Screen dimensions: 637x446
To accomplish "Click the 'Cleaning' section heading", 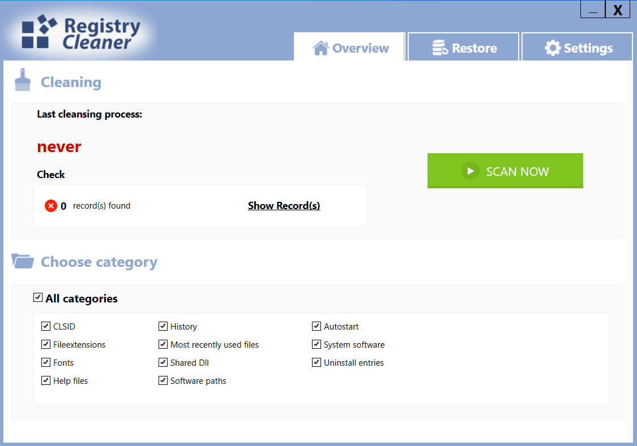I will pyautogui.click(x=71, y=83).
